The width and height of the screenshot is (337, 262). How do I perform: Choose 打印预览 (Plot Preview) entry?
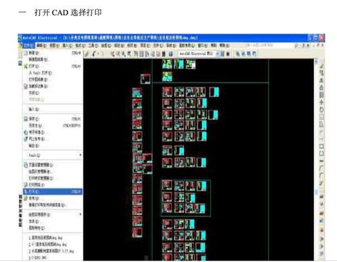(x=53, y=185)
